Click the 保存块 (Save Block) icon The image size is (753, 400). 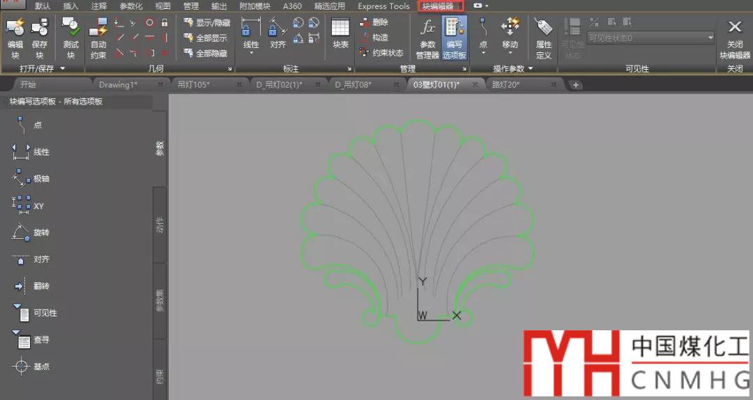[40, 37]
